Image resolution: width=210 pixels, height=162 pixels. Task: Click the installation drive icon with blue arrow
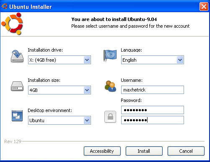point(17,56)
